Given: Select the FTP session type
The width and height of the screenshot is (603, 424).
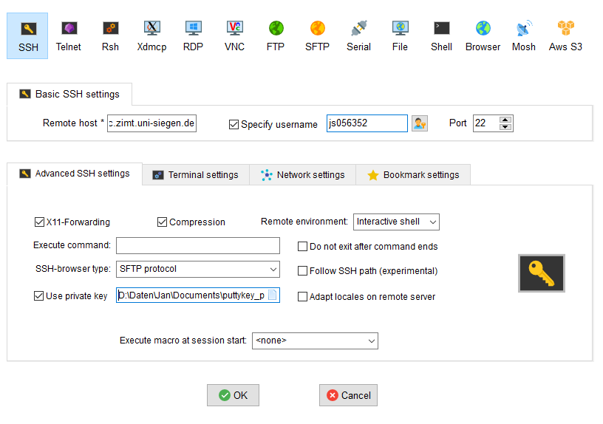Looking at the screenshot, I should (276, 35).
